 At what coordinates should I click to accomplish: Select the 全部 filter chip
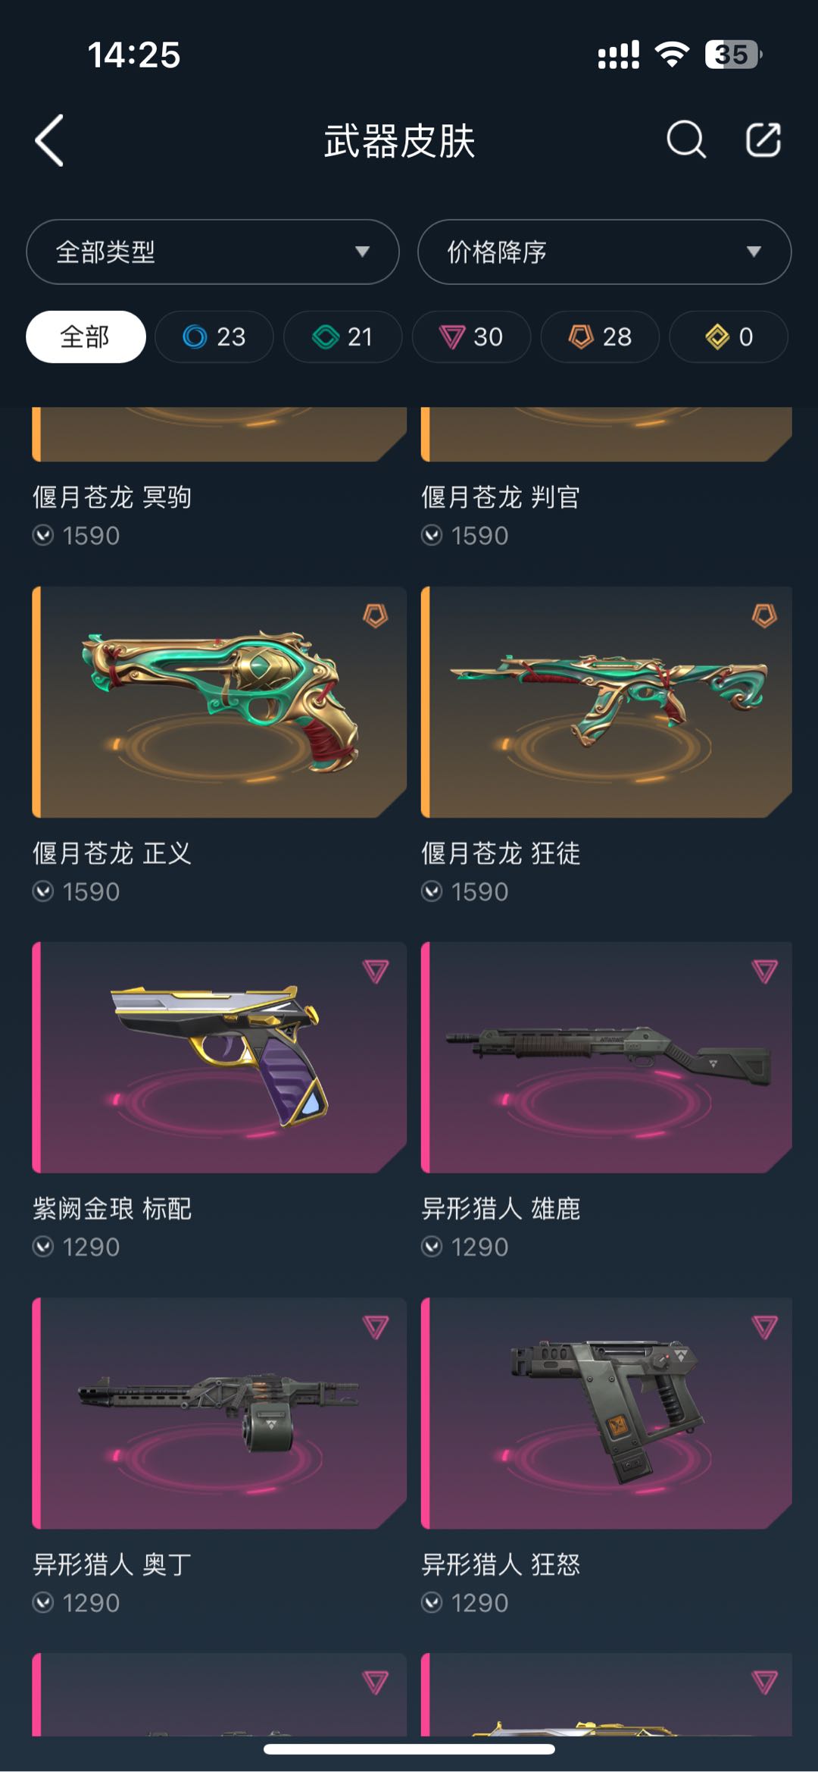pyautogui.click(x=86, y=337)
